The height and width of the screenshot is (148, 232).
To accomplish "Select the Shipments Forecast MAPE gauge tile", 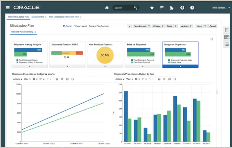I will point(67,55).
